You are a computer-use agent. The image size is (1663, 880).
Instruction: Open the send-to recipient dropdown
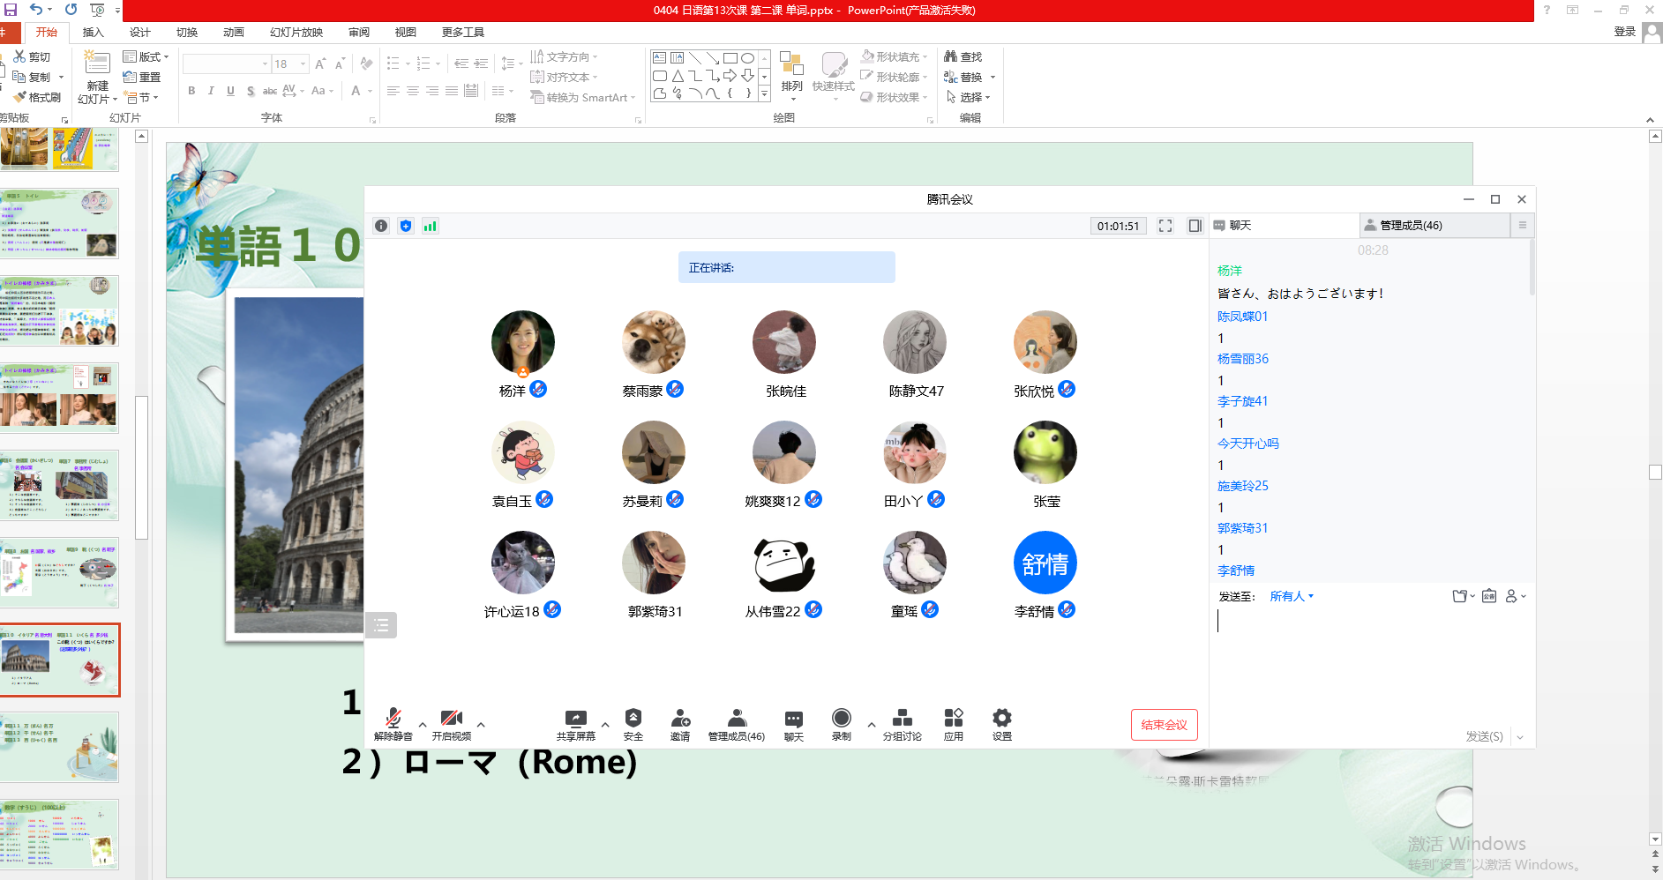(1292, 596)
